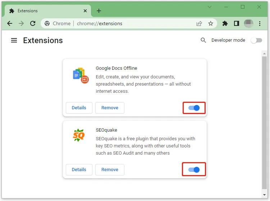Remove the SEOquake extension
This screenshot has height=201, width=270.
(x=110, y=170)
